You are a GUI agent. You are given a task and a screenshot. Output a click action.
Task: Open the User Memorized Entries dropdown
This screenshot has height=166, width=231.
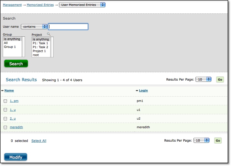[82, 5]
